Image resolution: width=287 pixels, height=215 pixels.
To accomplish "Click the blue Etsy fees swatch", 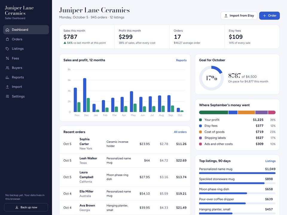I will click(200, 126).
